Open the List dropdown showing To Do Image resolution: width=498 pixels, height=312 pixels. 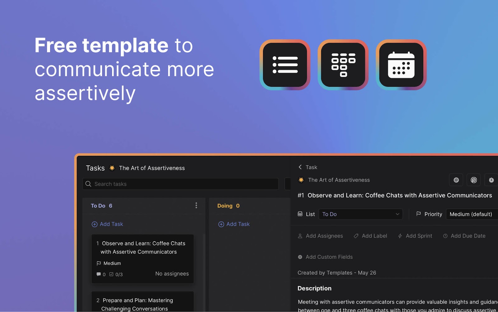[361, 214]
